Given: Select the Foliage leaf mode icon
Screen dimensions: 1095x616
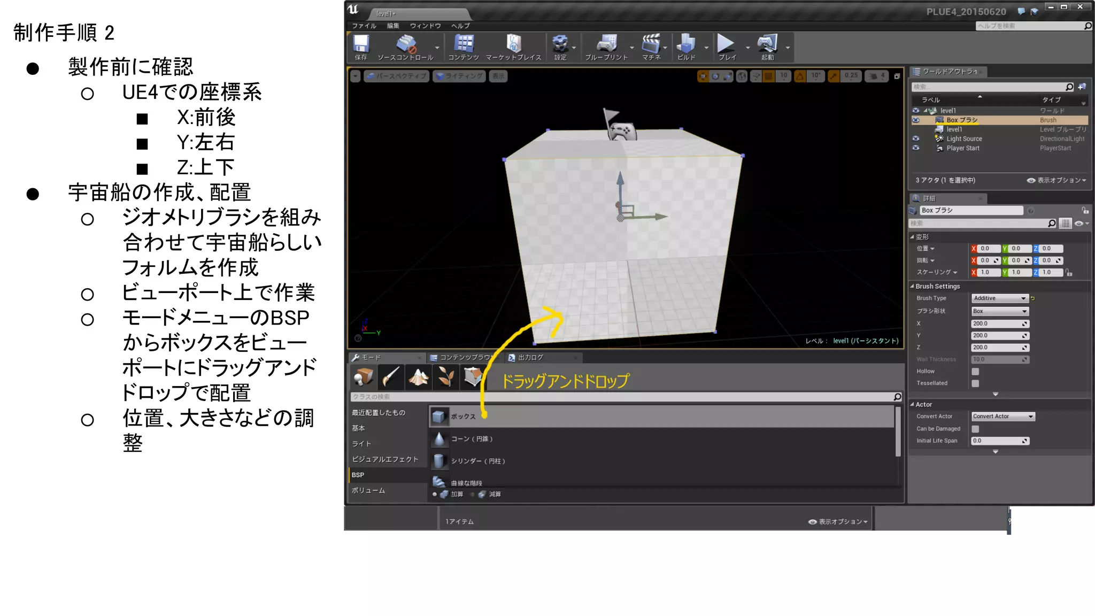Looking at the screenshot, I should pos(445,377).
